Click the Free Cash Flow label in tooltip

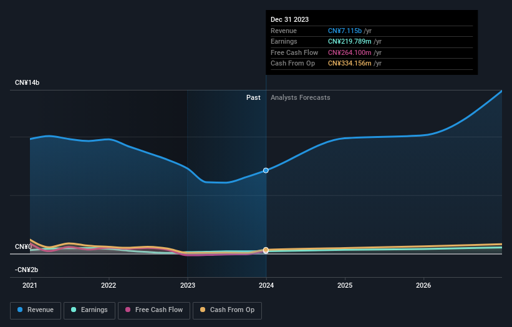[x=294, y=52]
